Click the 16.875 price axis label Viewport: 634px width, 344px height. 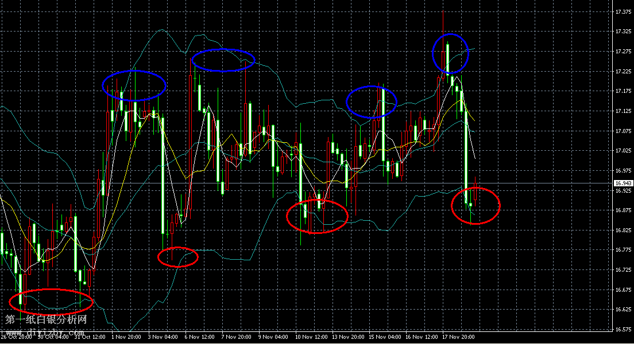(623, 210)
